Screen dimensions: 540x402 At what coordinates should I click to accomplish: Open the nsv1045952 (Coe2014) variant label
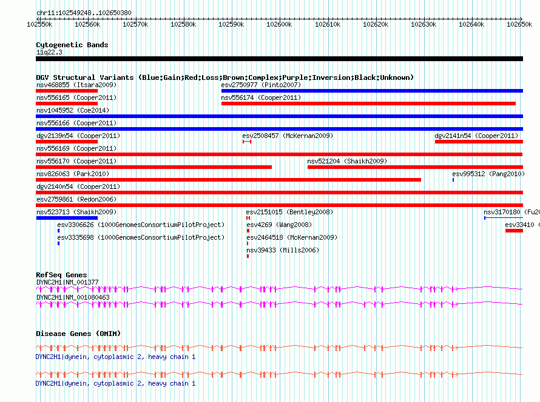(x=73, y=110)
